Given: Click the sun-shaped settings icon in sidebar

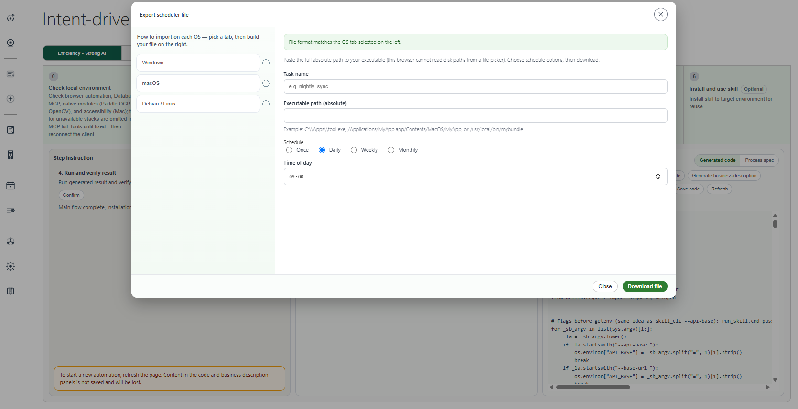Looking at the screenshot, I should click(x=11, y=266).
